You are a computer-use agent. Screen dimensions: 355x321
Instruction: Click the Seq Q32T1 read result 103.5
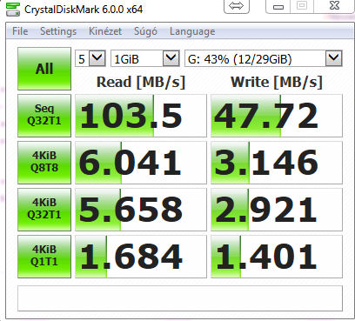coord(141,116)
